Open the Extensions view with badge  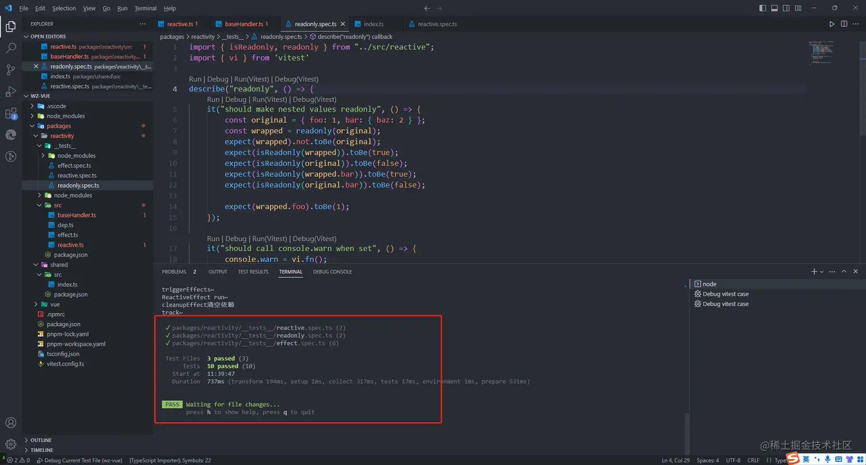click(11, 113)
